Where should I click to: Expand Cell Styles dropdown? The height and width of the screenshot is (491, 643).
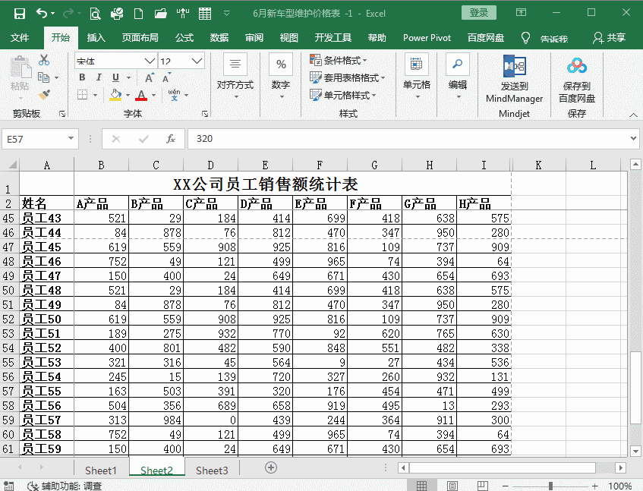click(374, 96)
